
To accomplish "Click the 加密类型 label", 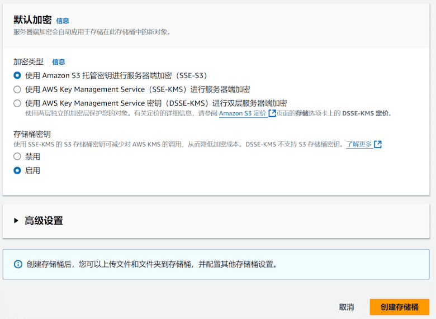I will tap(29, 61).
